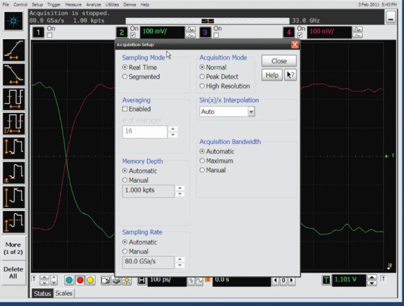
Task: Open the Trigger menu
Action: [x=54, y=5]
